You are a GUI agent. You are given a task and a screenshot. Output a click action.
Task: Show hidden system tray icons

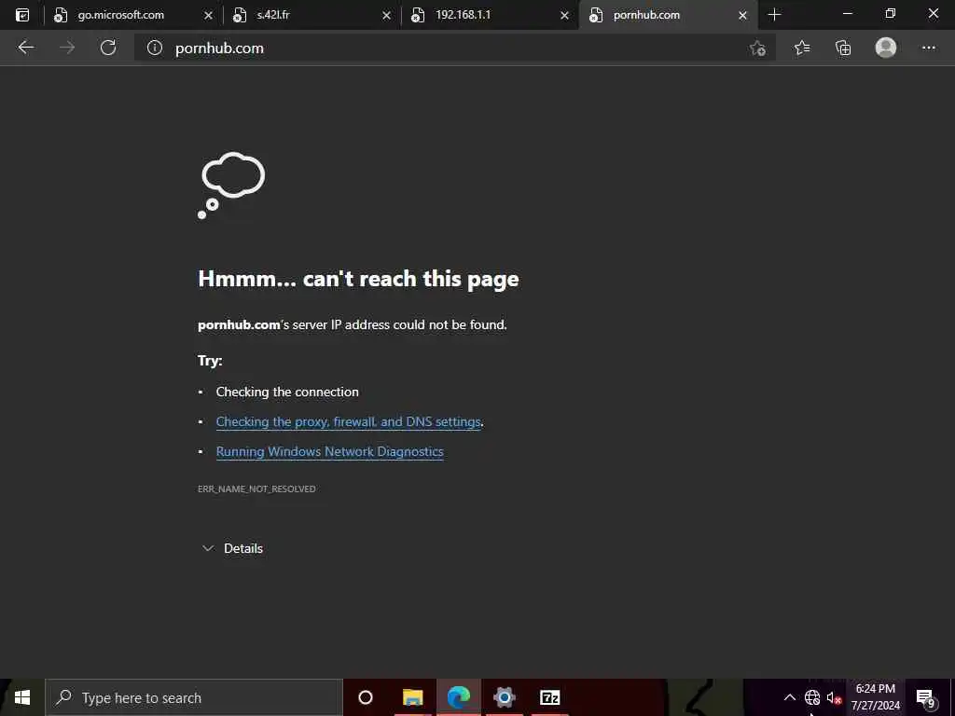(x=789, y=697)
